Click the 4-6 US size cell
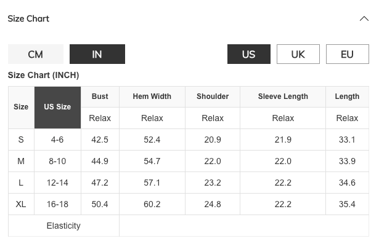Image resolution: width=371 pixels, height=252 pixels. pos(57,140)
